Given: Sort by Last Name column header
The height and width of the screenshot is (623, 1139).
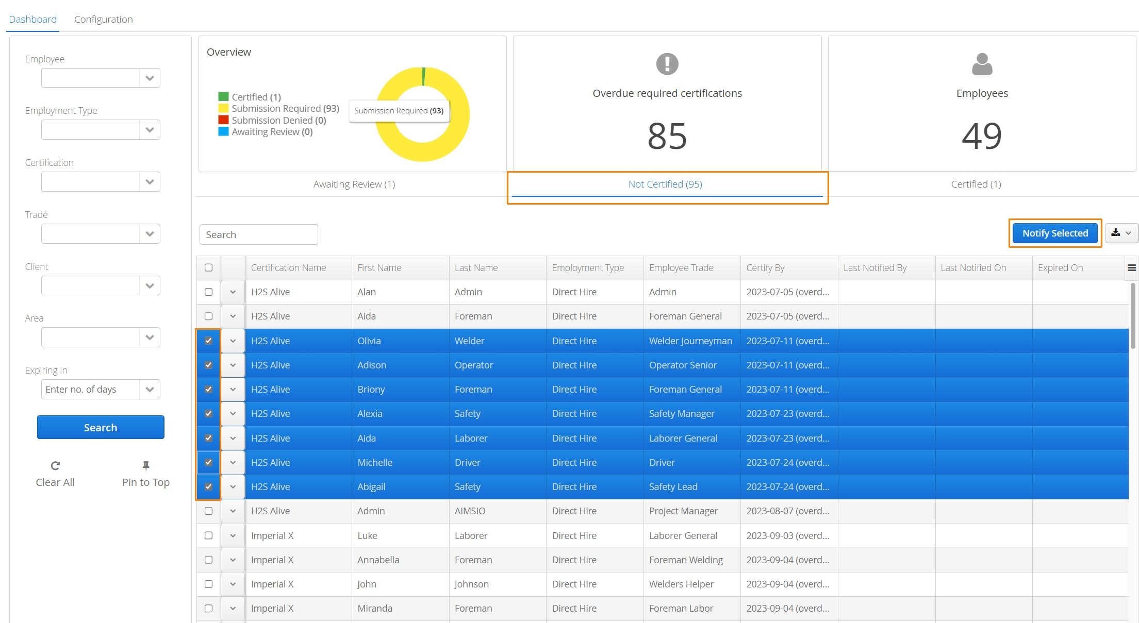Looking at the screenshot, I should [x=476, y=267].
